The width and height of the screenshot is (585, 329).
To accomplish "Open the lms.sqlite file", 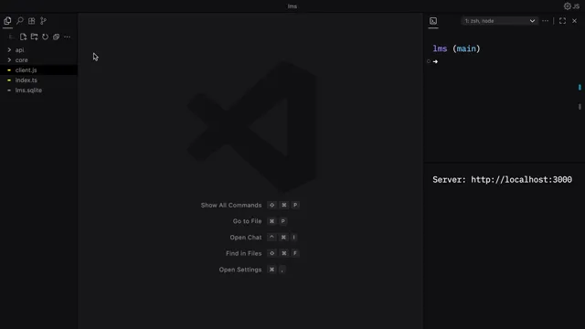I will [x=38, y=90].
